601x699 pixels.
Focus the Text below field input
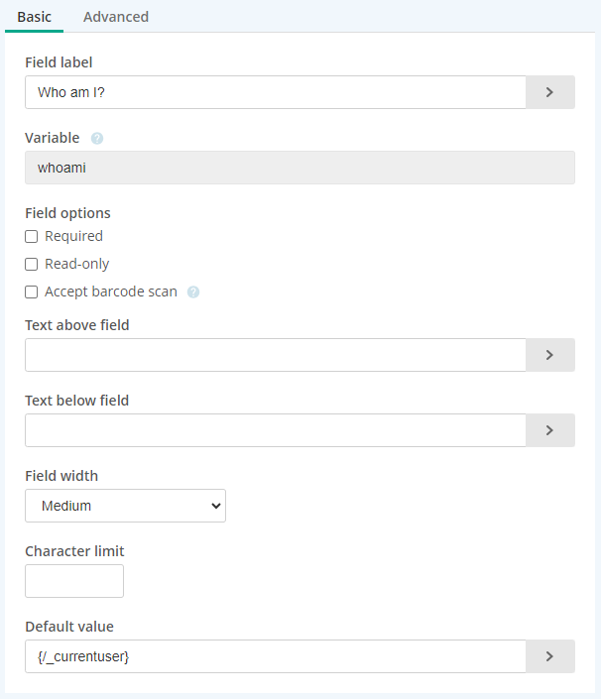pos(275,430)
